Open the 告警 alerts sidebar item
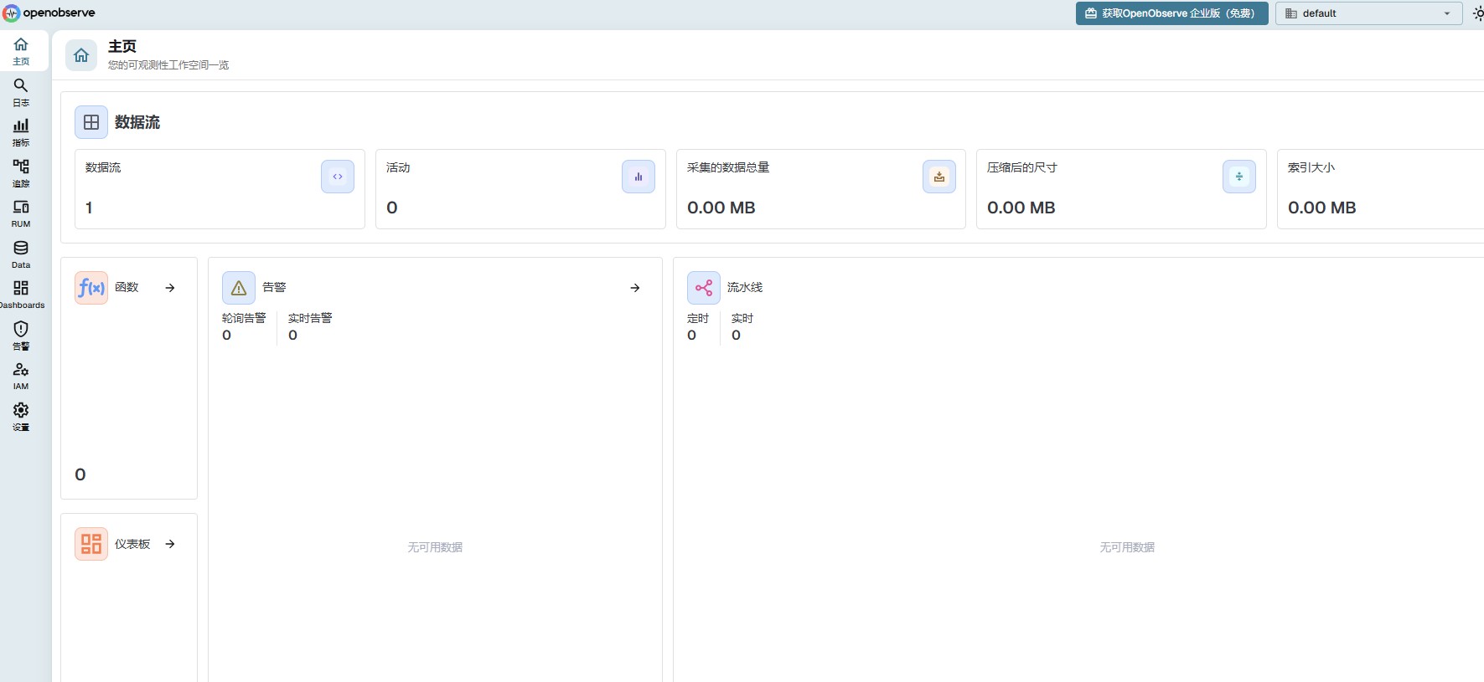 tap(21, 336)
